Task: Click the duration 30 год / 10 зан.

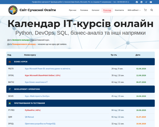Action: (x=118, y=75)
